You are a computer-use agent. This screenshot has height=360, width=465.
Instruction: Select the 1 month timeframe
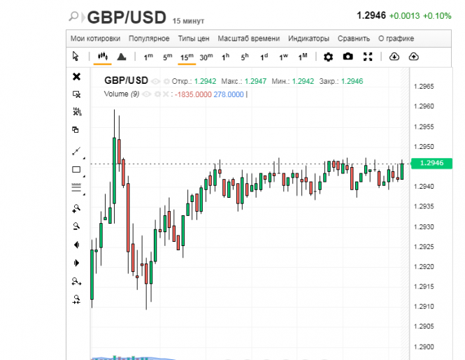click(303, 57)
